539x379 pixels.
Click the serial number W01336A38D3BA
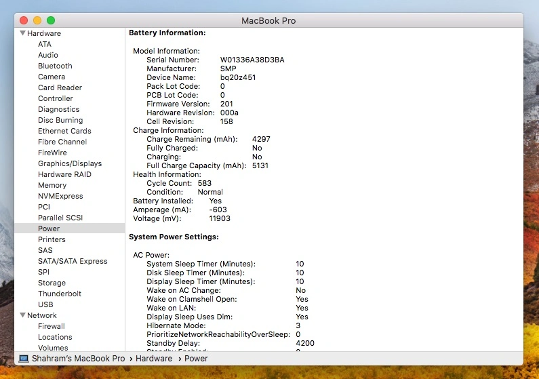252,60
